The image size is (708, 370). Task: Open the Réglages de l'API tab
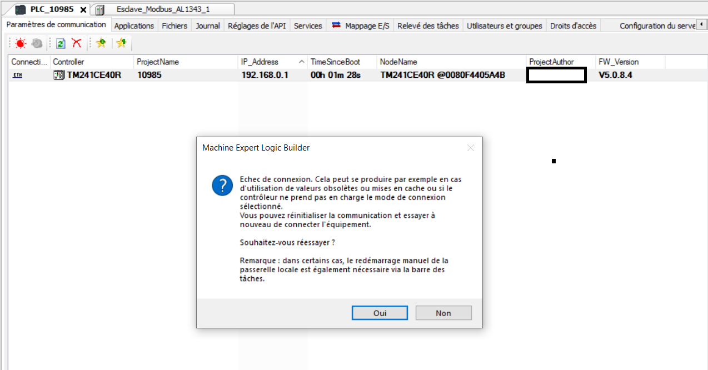pyautogui.click(x=257, y=26)
